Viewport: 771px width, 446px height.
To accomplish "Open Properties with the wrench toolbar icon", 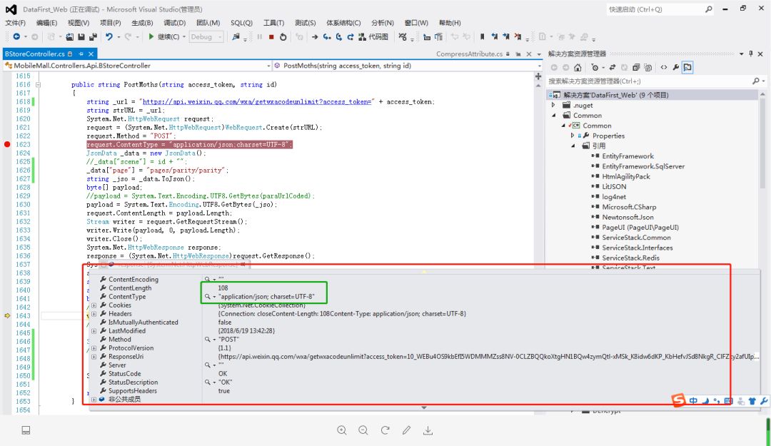I will [x=675, y=67].
